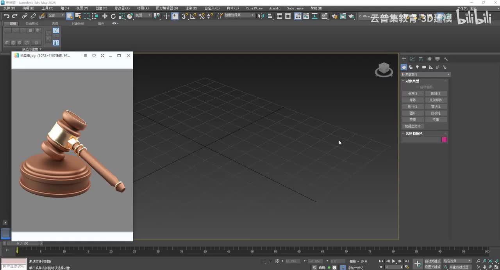The image size is (500, 270).
Task: Toggle Angle Snap in the toolbar
Action: pyautogui.click(x=193, y=16)
